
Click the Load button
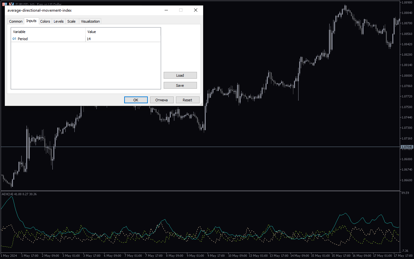pyautogui.click(x=180, y=75)
